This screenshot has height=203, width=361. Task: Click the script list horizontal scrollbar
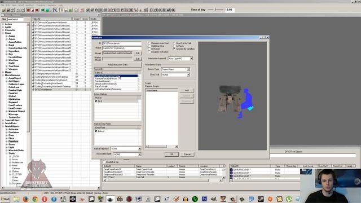pyautogui.click(x=162, y=147)
